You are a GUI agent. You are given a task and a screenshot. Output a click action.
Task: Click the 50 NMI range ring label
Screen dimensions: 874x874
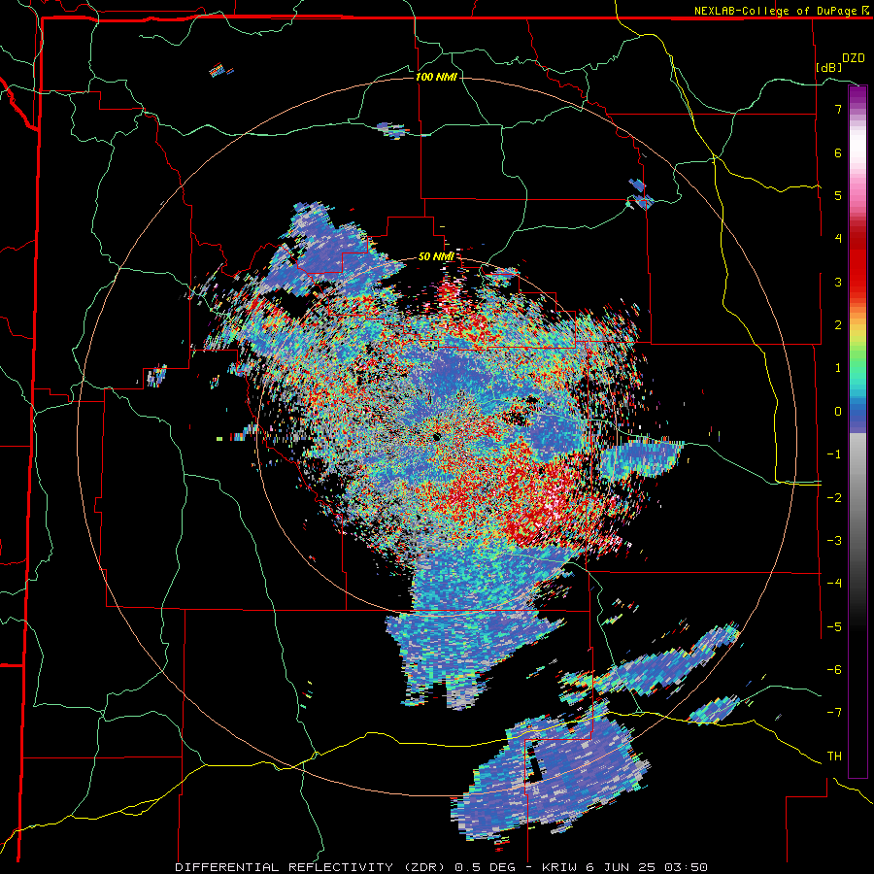pos(436,257)
